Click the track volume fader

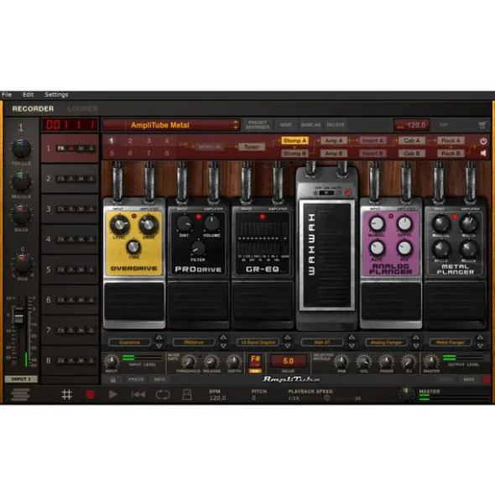click(x=18, y=316)
